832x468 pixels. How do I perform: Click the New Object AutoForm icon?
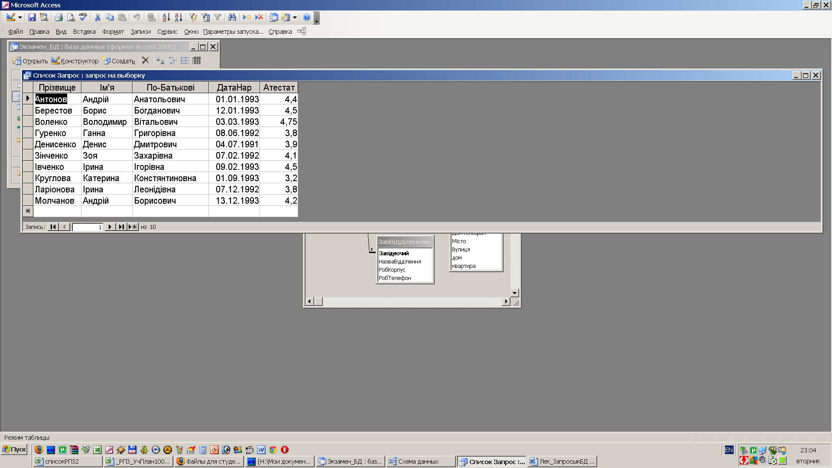coord(286,17)
